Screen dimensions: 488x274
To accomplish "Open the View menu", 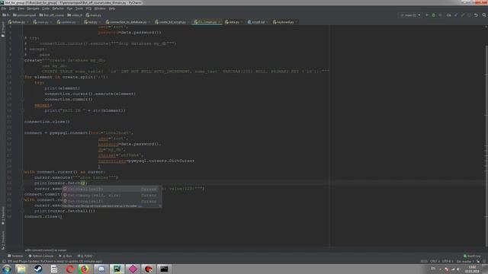I will click(x=21, y=8).
